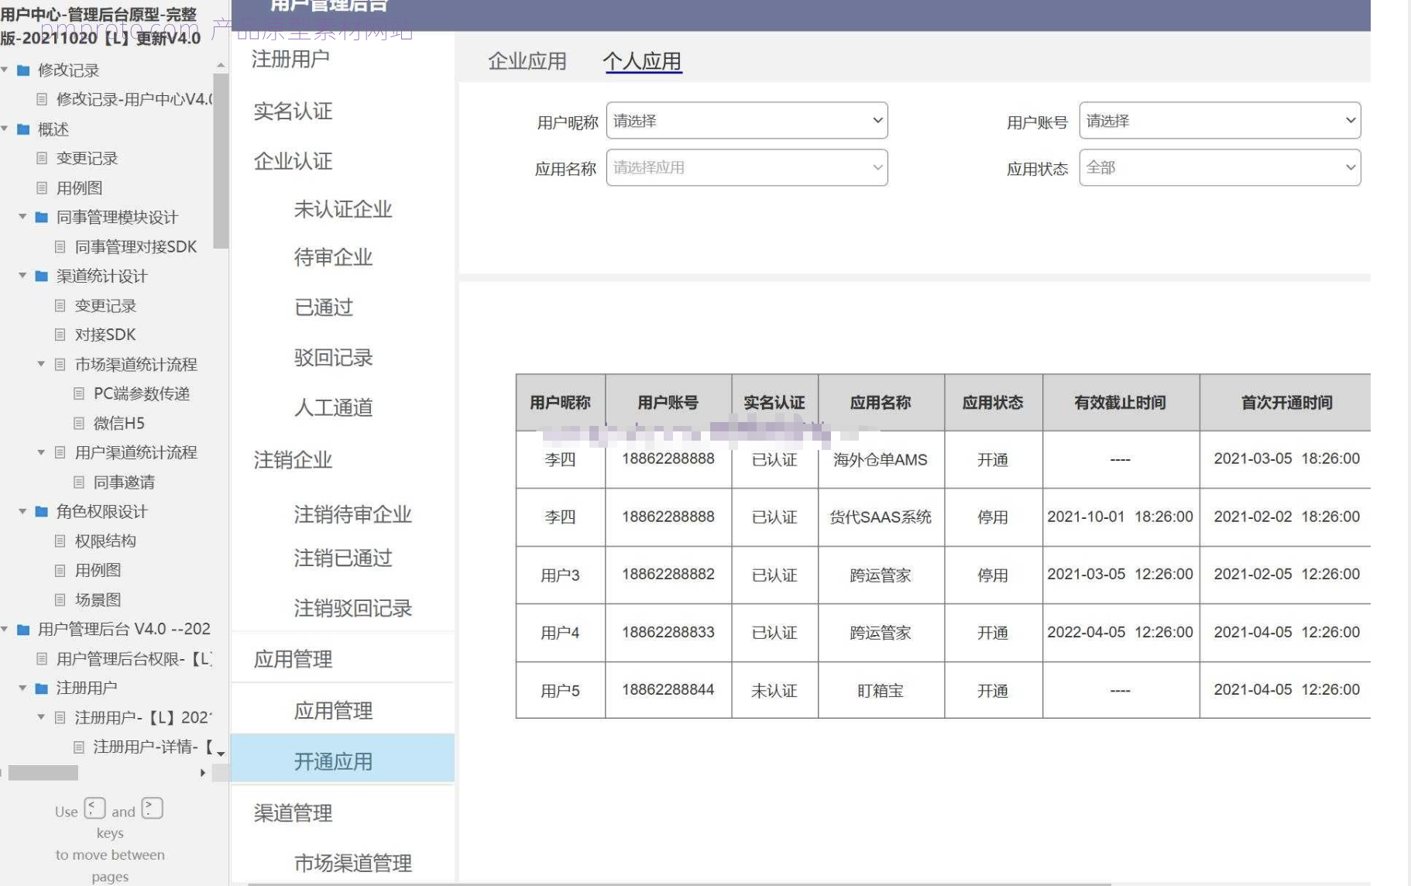The width and height of the screenshot is (1411, 886).
Task: Collapse the 修改记录 folder
Action: coord(5,70)
